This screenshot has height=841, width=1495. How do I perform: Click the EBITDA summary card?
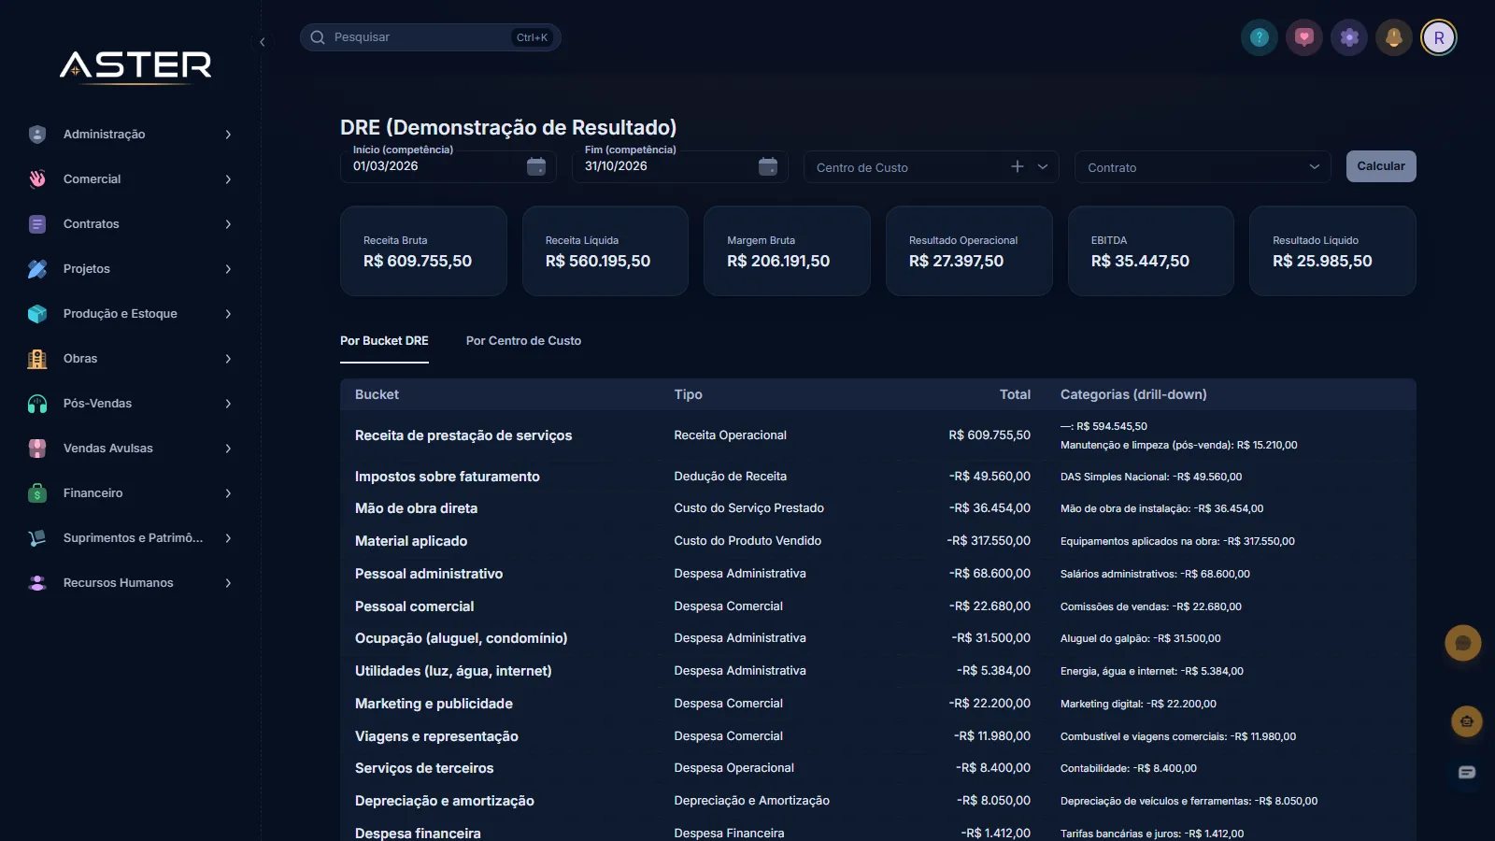click(1151, 251)
